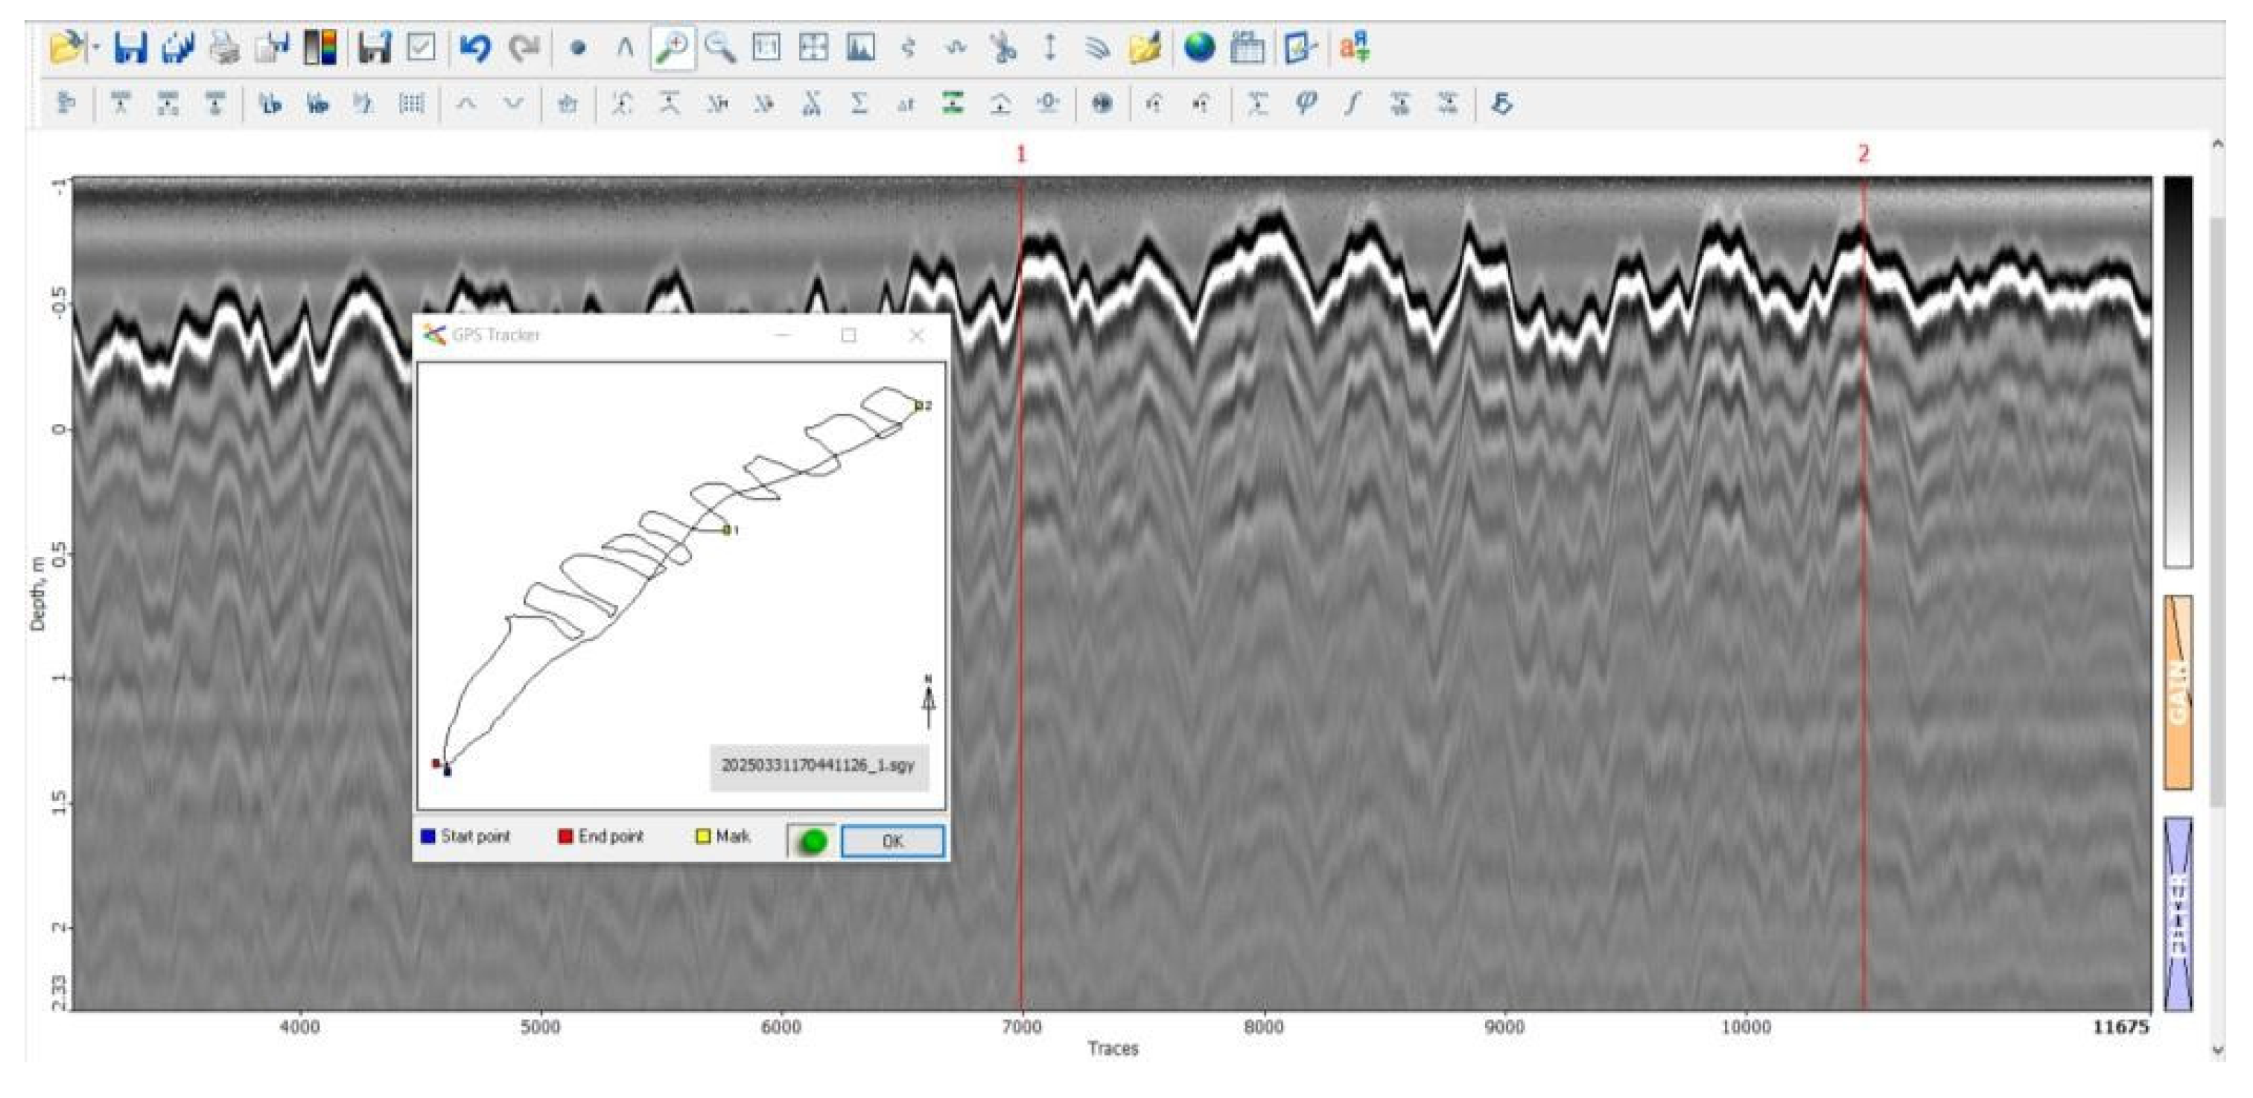Toggle the checkbox icon in top toolbar
The width and height of the screenshot is (2253, 1098).
[421, 47]
